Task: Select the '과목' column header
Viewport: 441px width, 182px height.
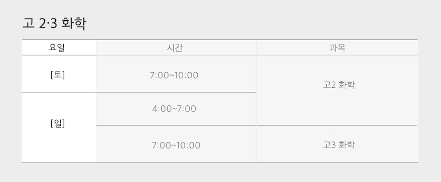Action: (337, 48)
